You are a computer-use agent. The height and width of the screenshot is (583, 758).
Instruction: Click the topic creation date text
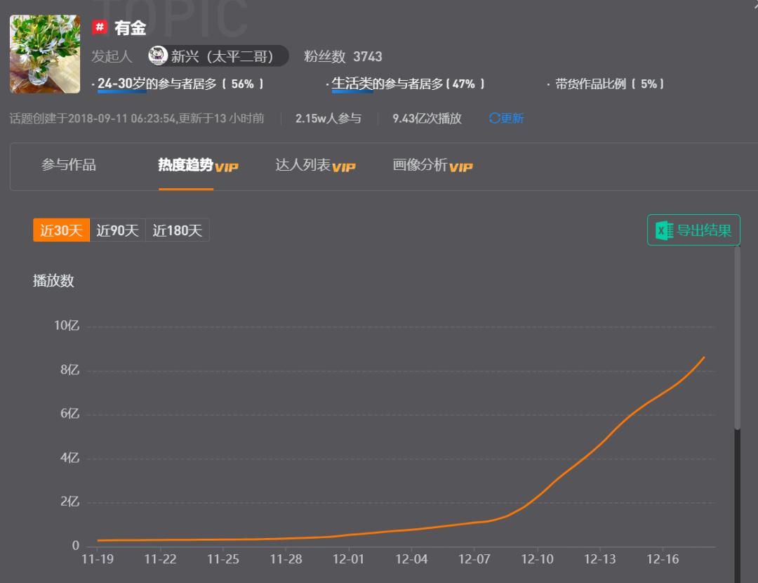(x=137, y=118)
